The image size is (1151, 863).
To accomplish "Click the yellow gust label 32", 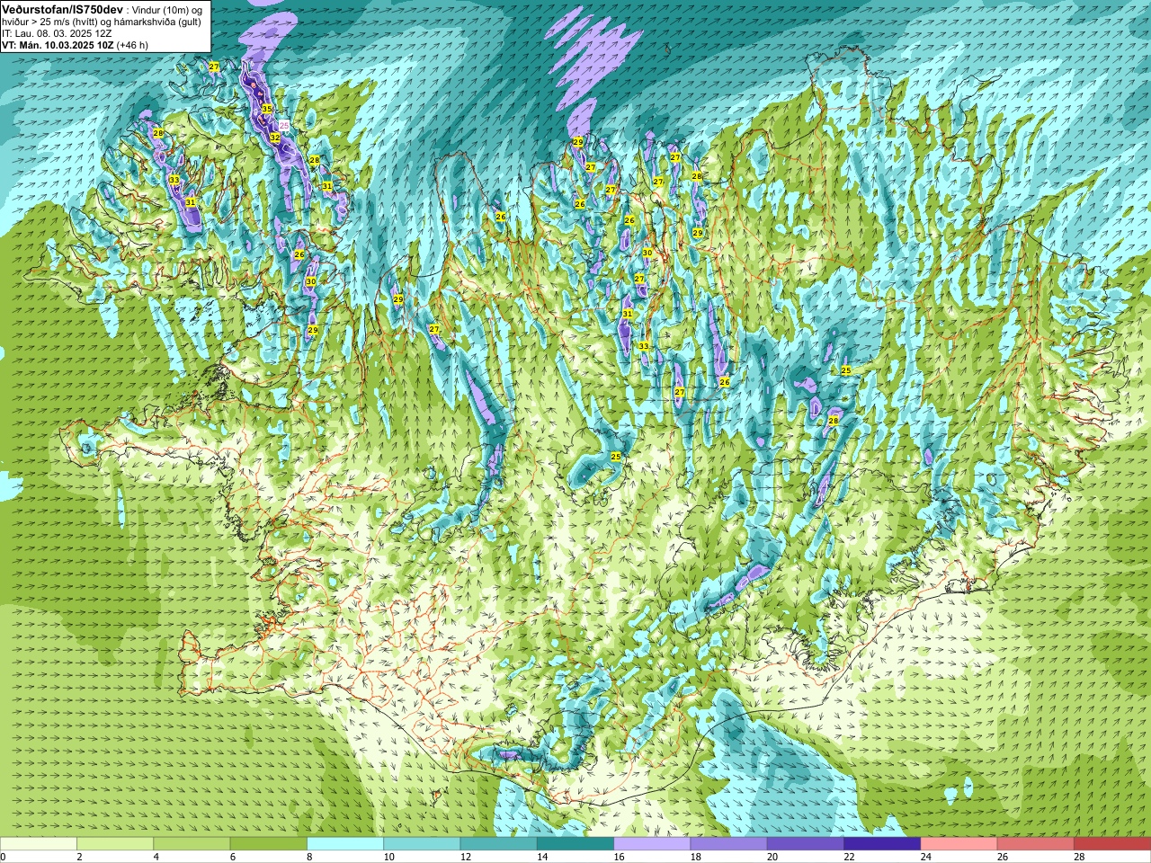I will pos(275,138).
